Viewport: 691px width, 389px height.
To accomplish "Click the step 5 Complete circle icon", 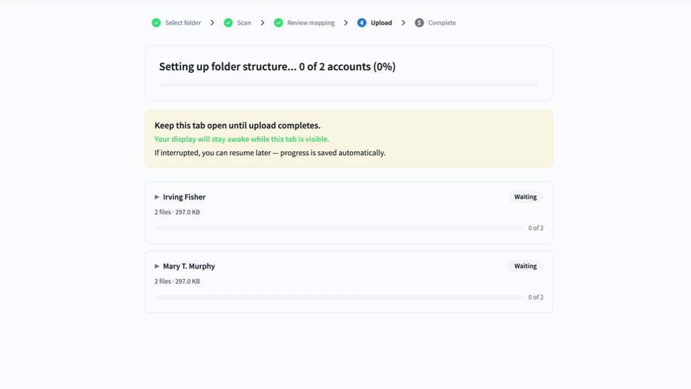I will [419, 23].
